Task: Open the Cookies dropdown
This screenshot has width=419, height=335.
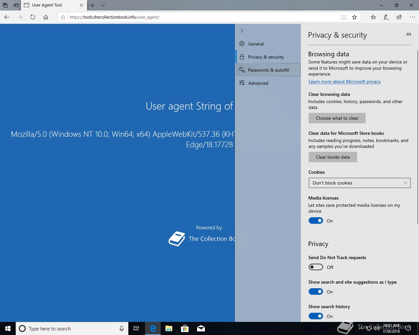Action: click(359, 183)
